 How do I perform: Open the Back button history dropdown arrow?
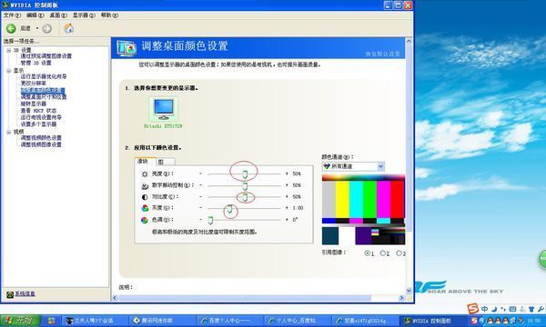[37, 28]
